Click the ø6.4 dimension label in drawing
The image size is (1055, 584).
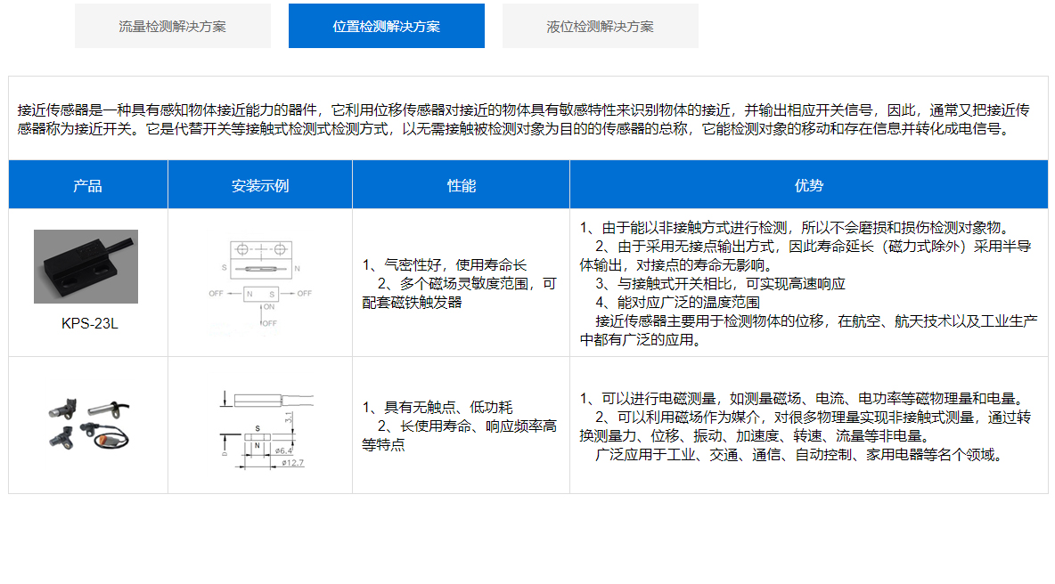click(x=285, y=450)
